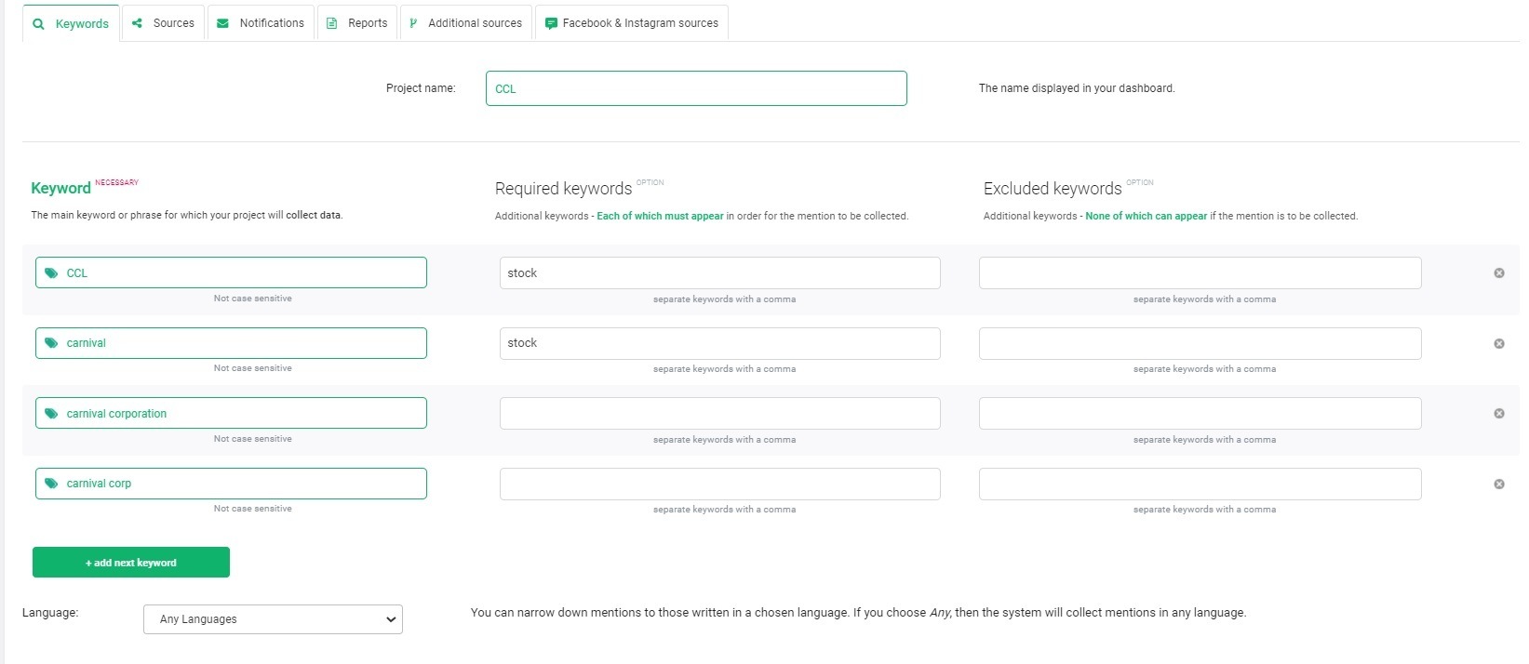The height and width of the screenshot is (664, 1529).
Task: Go to the Reports tab
Action: (357, 23)
